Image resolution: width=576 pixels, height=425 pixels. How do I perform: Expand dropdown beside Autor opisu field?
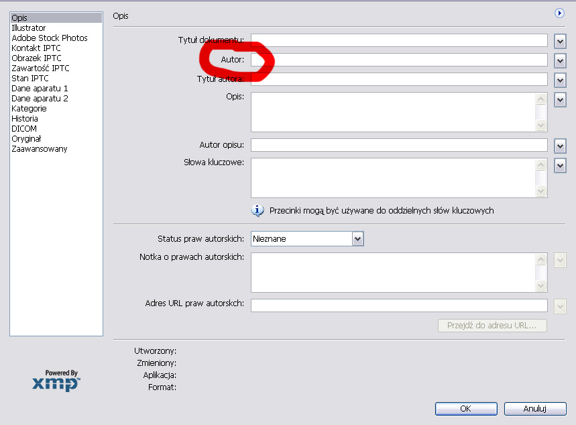561,145
